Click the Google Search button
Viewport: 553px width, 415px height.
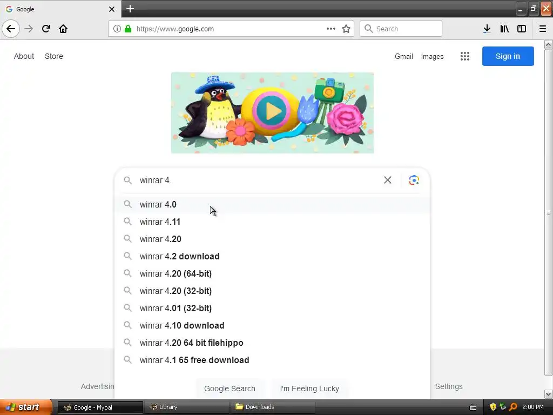230,389
